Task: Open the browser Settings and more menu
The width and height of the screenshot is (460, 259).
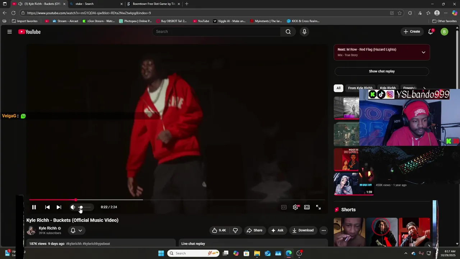Action: point(446,13)
